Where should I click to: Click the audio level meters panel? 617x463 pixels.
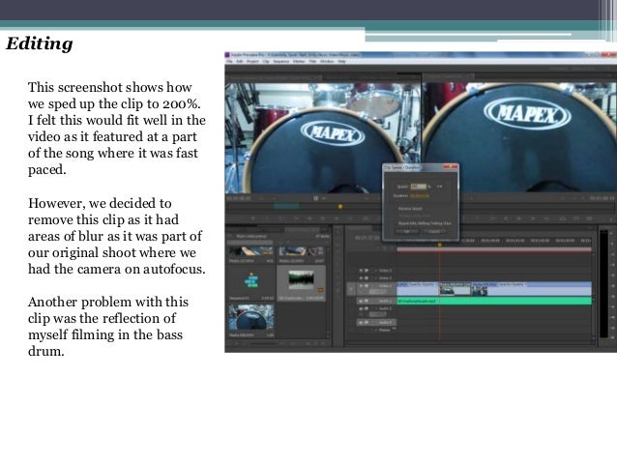[604, 284]
